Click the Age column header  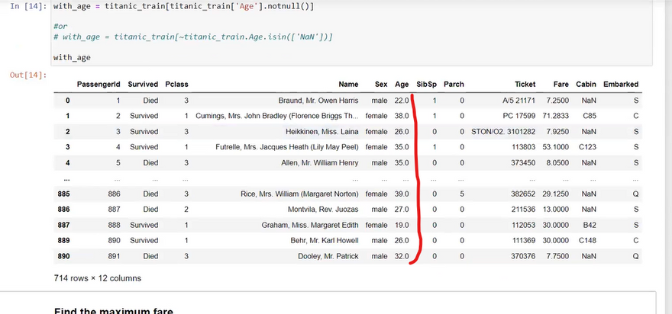[402, 85]
